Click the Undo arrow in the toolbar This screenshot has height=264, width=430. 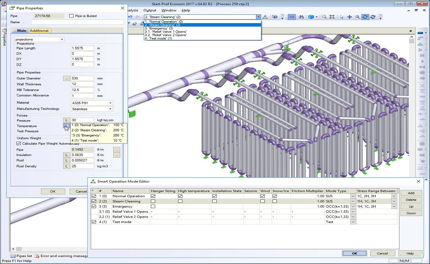130,17
